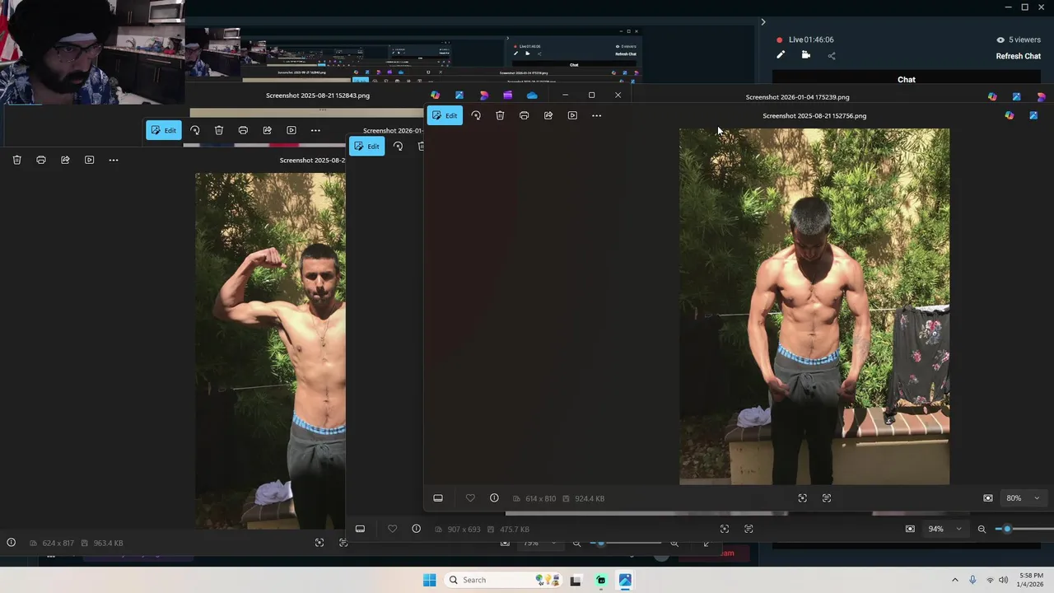Open the See more menu in 152756.png window
The image size is (1054, 593).
[597, 115]
